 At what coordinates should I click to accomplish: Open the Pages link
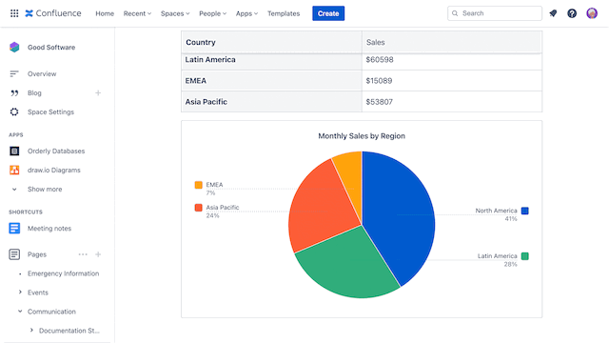(x=37, y=254)
